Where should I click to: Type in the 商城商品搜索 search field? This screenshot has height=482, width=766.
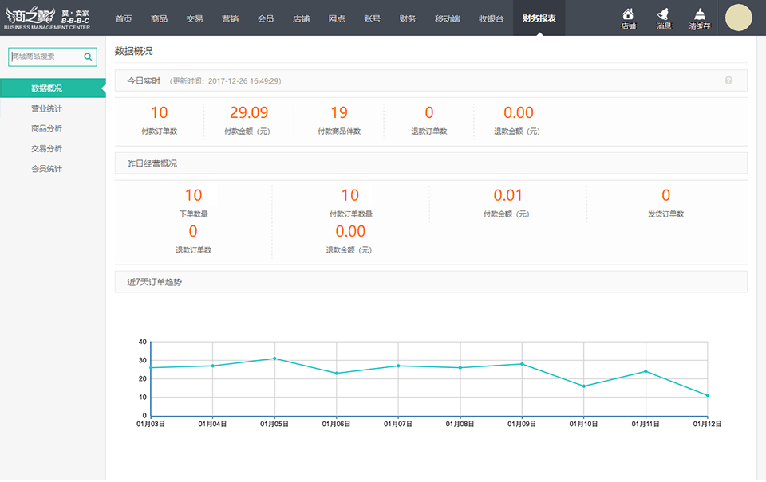tap(45, 57)
